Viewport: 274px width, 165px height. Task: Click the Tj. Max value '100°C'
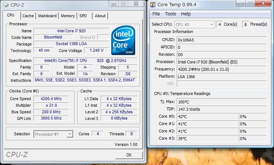pyautogui.click(x=221, y=102)
